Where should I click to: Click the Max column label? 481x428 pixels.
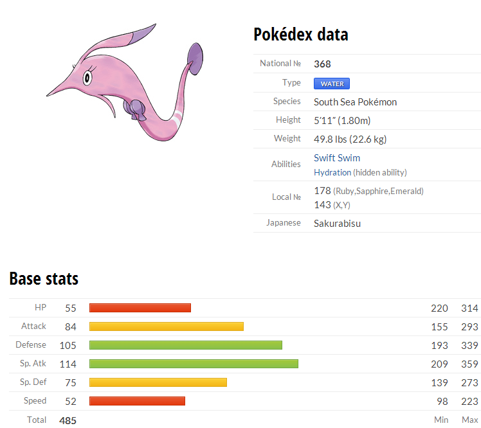[x=470, y=420]
